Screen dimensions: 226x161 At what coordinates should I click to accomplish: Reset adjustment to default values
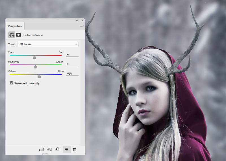tap(58, 149)
